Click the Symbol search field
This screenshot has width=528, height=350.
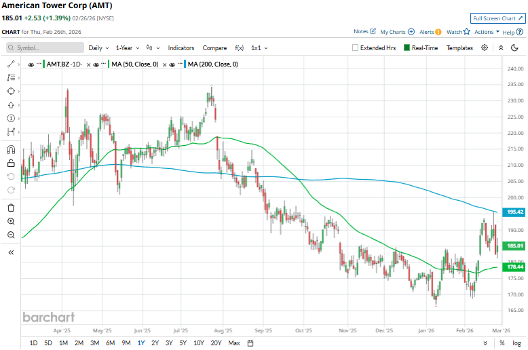[45, 47]
